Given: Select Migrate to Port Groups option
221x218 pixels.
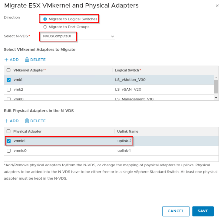Looking at the screenshot, I should (x=45, y=27).
